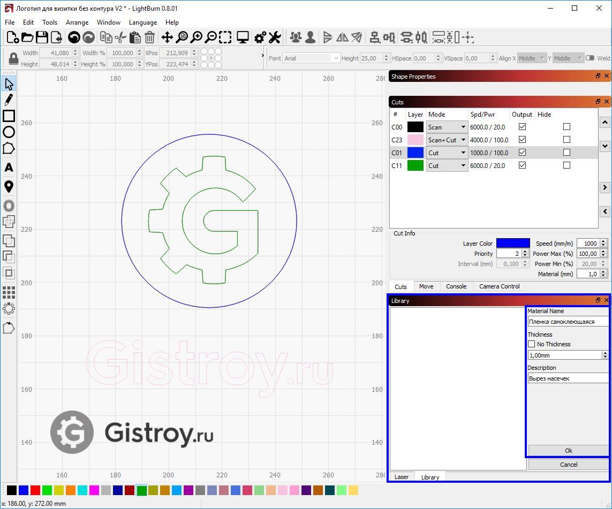Open the File menu

pos(10,22)
